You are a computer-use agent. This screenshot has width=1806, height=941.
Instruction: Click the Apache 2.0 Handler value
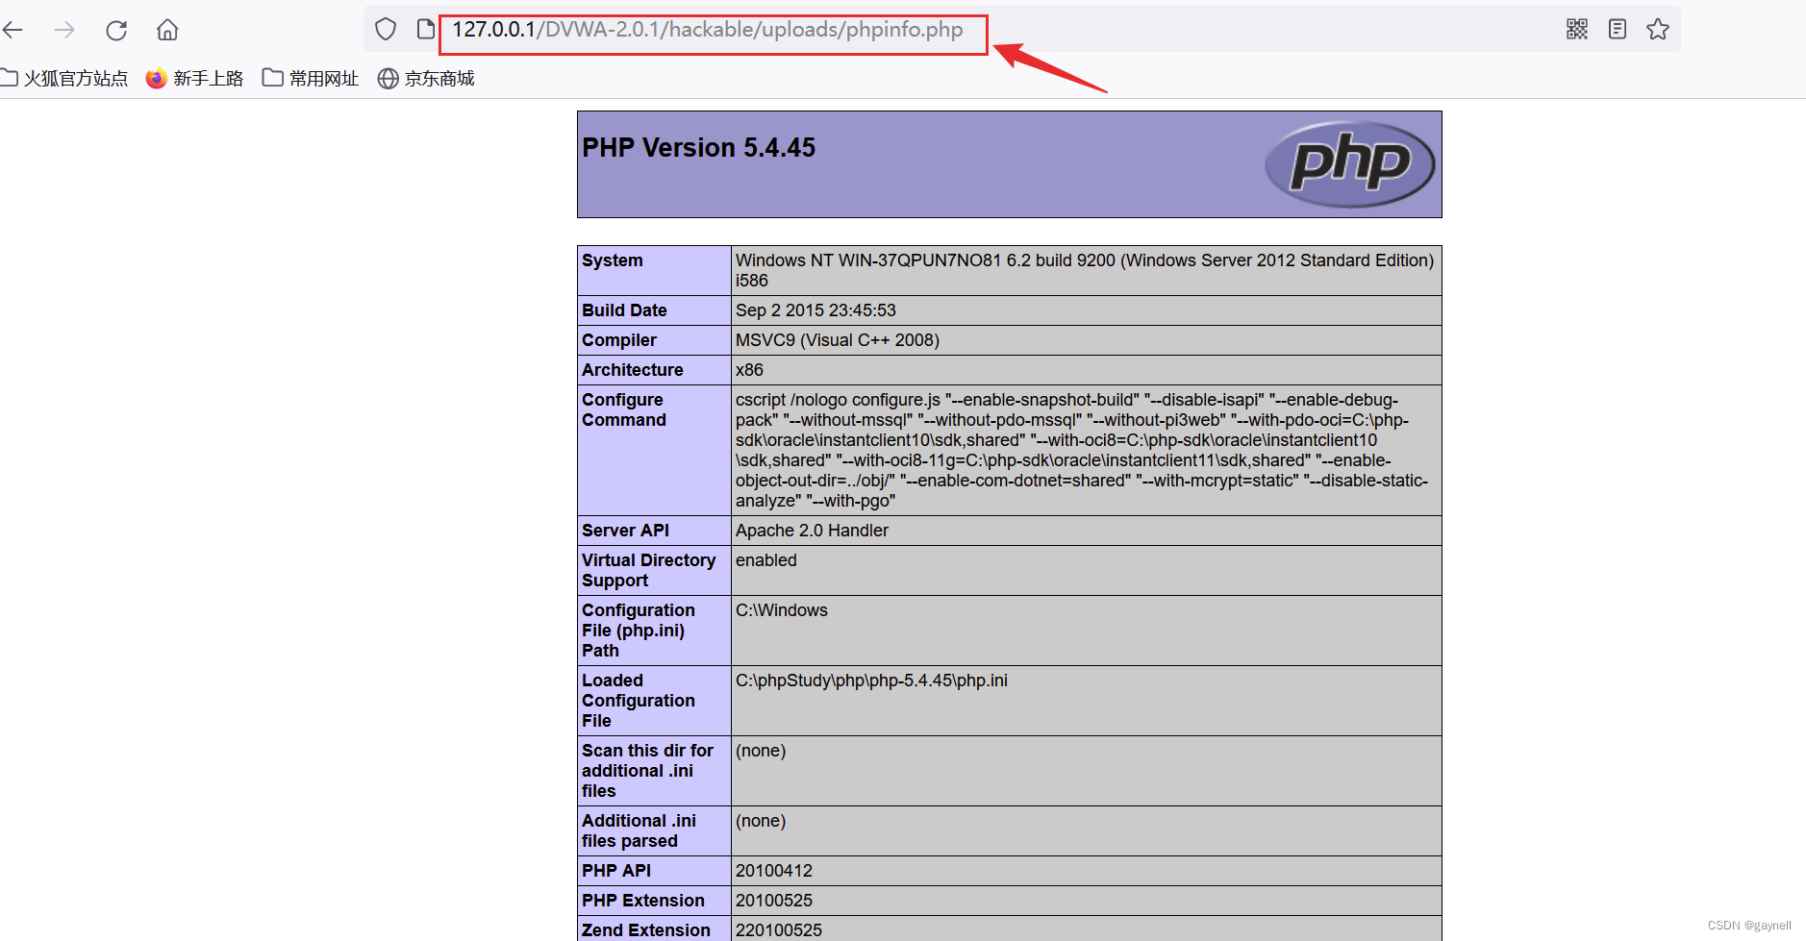(812, 531)
